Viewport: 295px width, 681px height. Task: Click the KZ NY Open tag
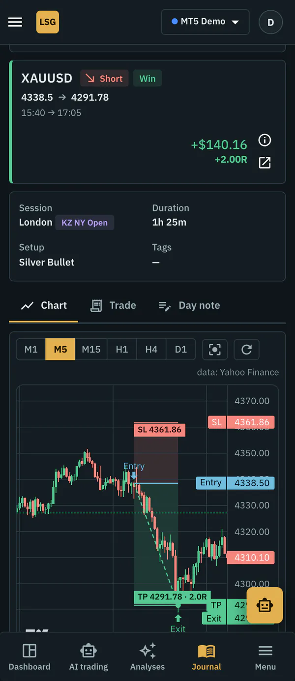click(x=85, y=223)
